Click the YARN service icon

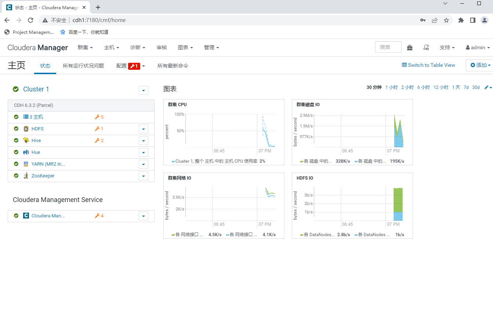[26, 164]
